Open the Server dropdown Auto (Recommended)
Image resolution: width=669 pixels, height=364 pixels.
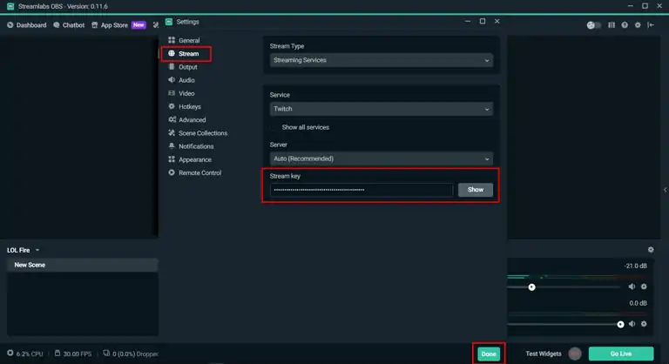coord(381,158)
